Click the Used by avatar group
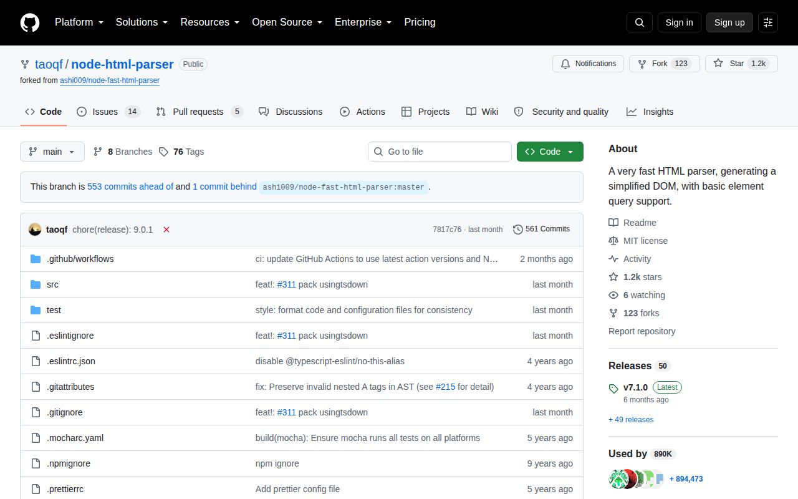 click(x=636, y=479)
